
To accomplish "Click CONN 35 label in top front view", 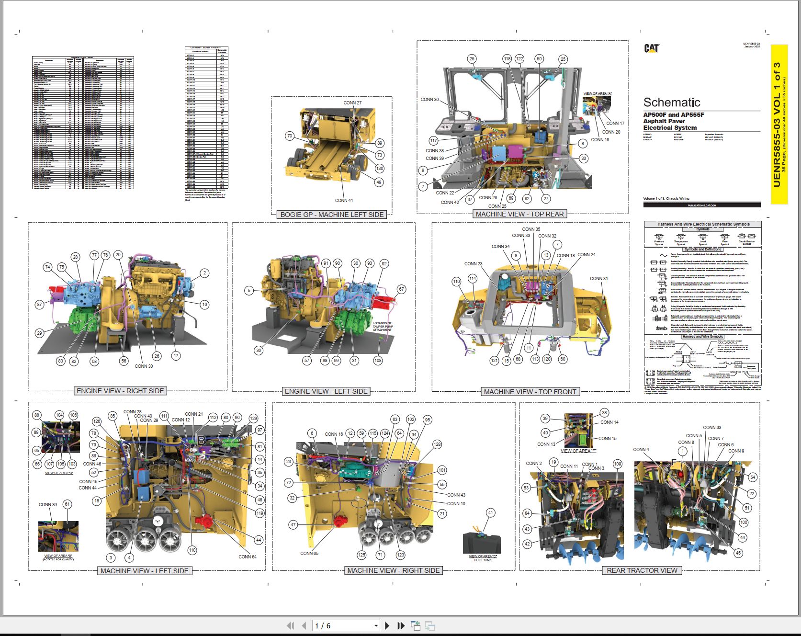I will [x=531, y=229].
